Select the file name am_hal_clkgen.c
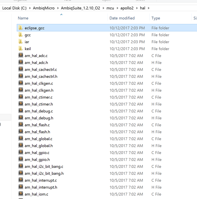This screenshot has width=197, height=199. tap(39, 83)
